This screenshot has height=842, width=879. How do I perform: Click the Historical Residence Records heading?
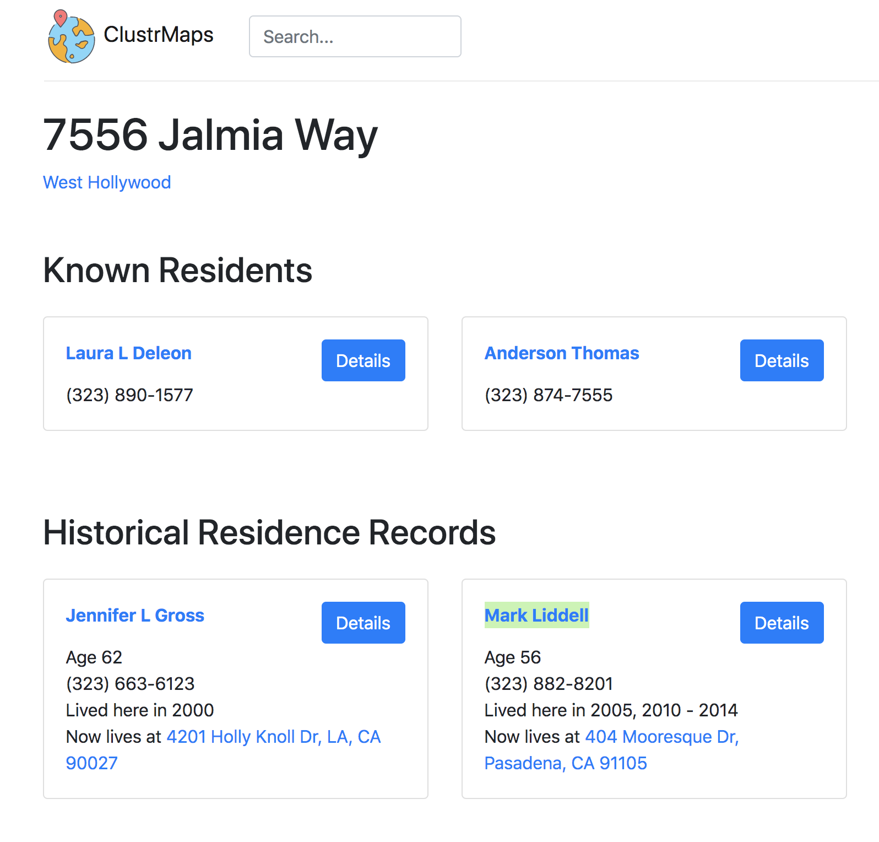pos(269,533)
